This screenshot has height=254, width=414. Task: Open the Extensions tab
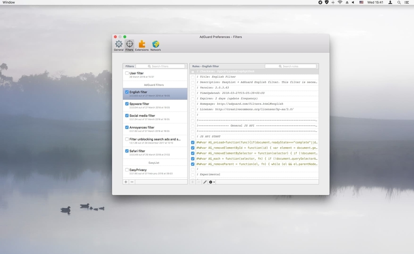coord(142,46)
